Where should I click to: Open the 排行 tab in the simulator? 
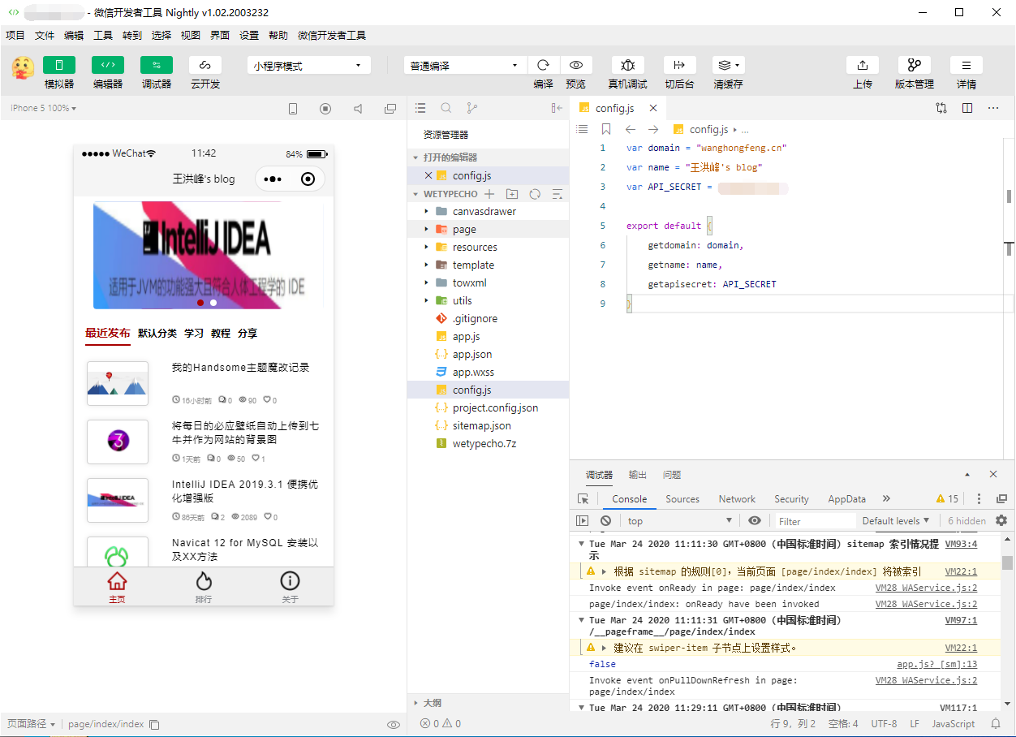click(203, 587)
